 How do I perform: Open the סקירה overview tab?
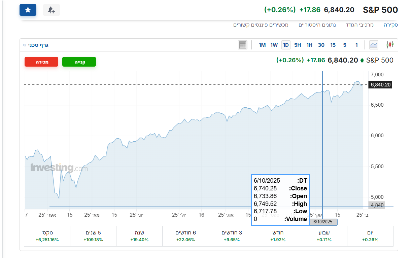point(391,25)
